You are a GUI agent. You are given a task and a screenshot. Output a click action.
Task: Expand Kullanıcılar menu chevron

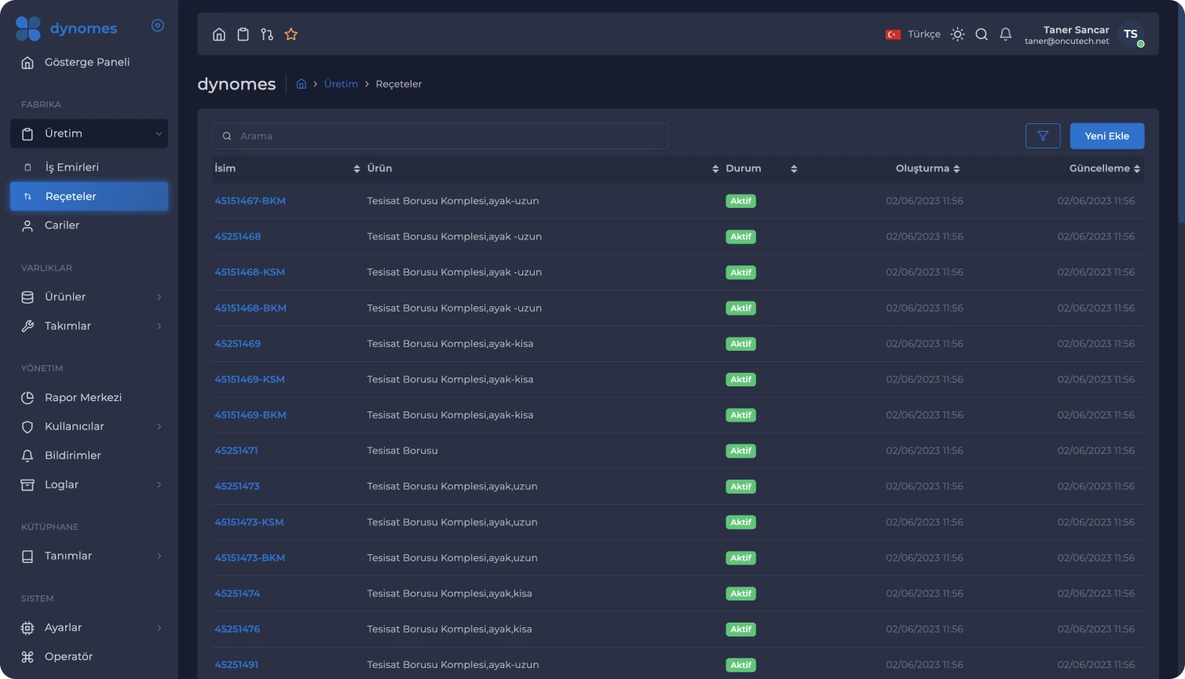(x=159, y=426)
